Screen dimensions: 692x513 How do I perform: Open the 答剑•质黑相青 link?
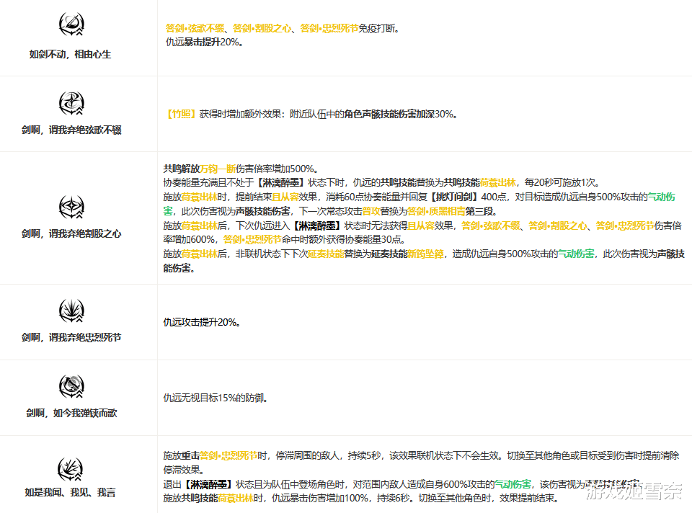(x=436, y=211)
